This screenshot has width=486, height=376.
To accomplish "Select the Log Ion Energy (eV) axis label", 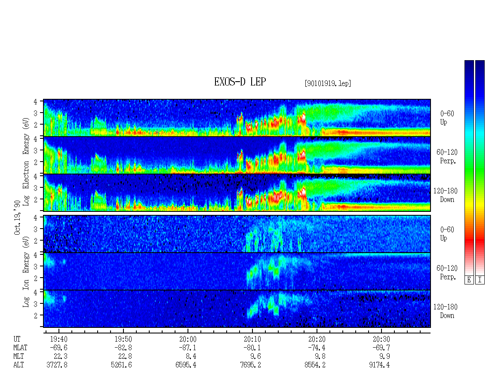I will pyautogui.click(x=26, y=272).
